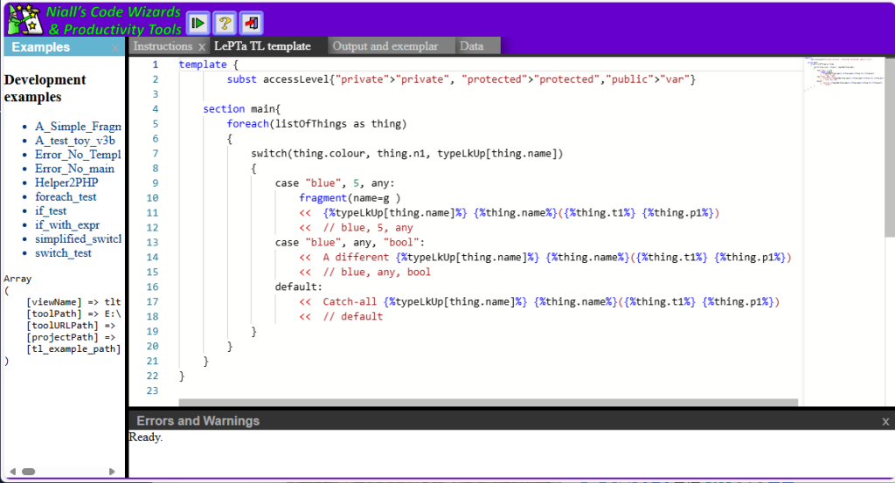The width and height of the screenshot is (895, 483).
Task: Click the 'default:' label on line 16
Action: [299, 287]
